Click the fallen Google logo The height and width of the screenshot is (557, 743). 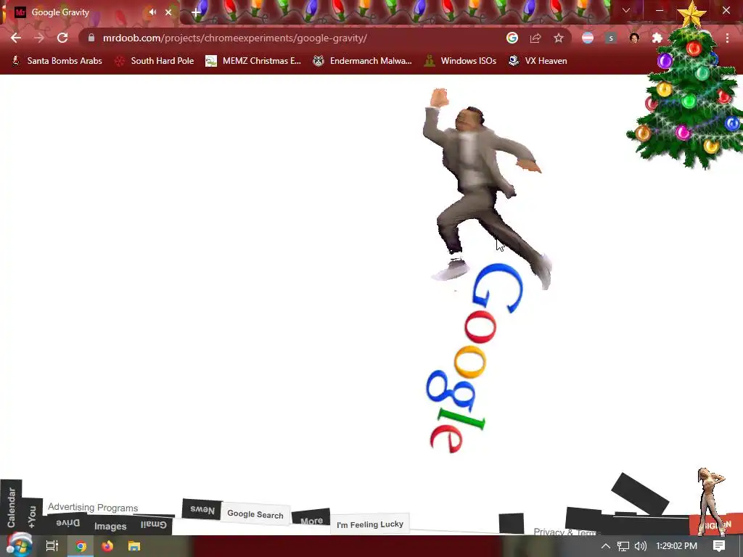click(474, 358)
